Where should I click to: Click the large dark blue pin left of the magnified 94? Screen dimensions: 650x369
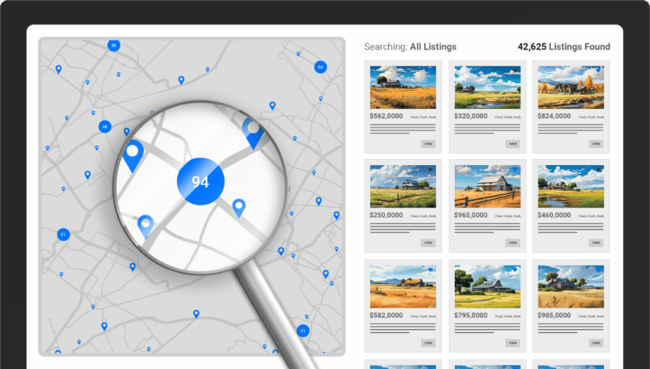point(134,154)
